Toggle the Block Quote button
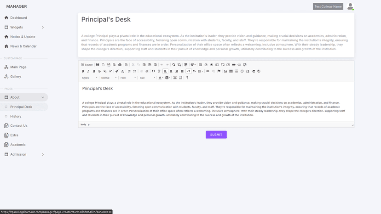The image size is (381, 214). 153,71
